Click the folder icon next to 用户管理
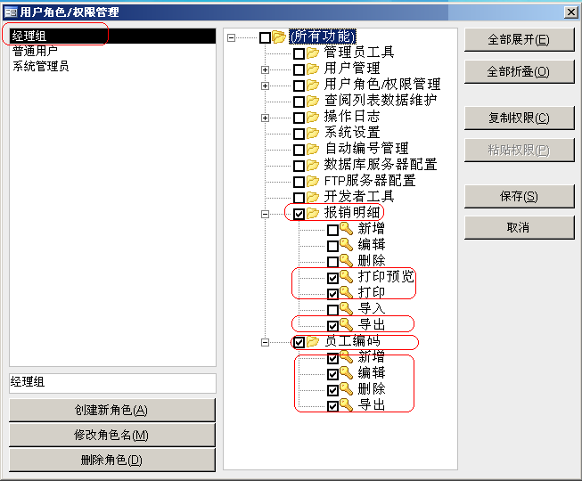 pos(313,69)
